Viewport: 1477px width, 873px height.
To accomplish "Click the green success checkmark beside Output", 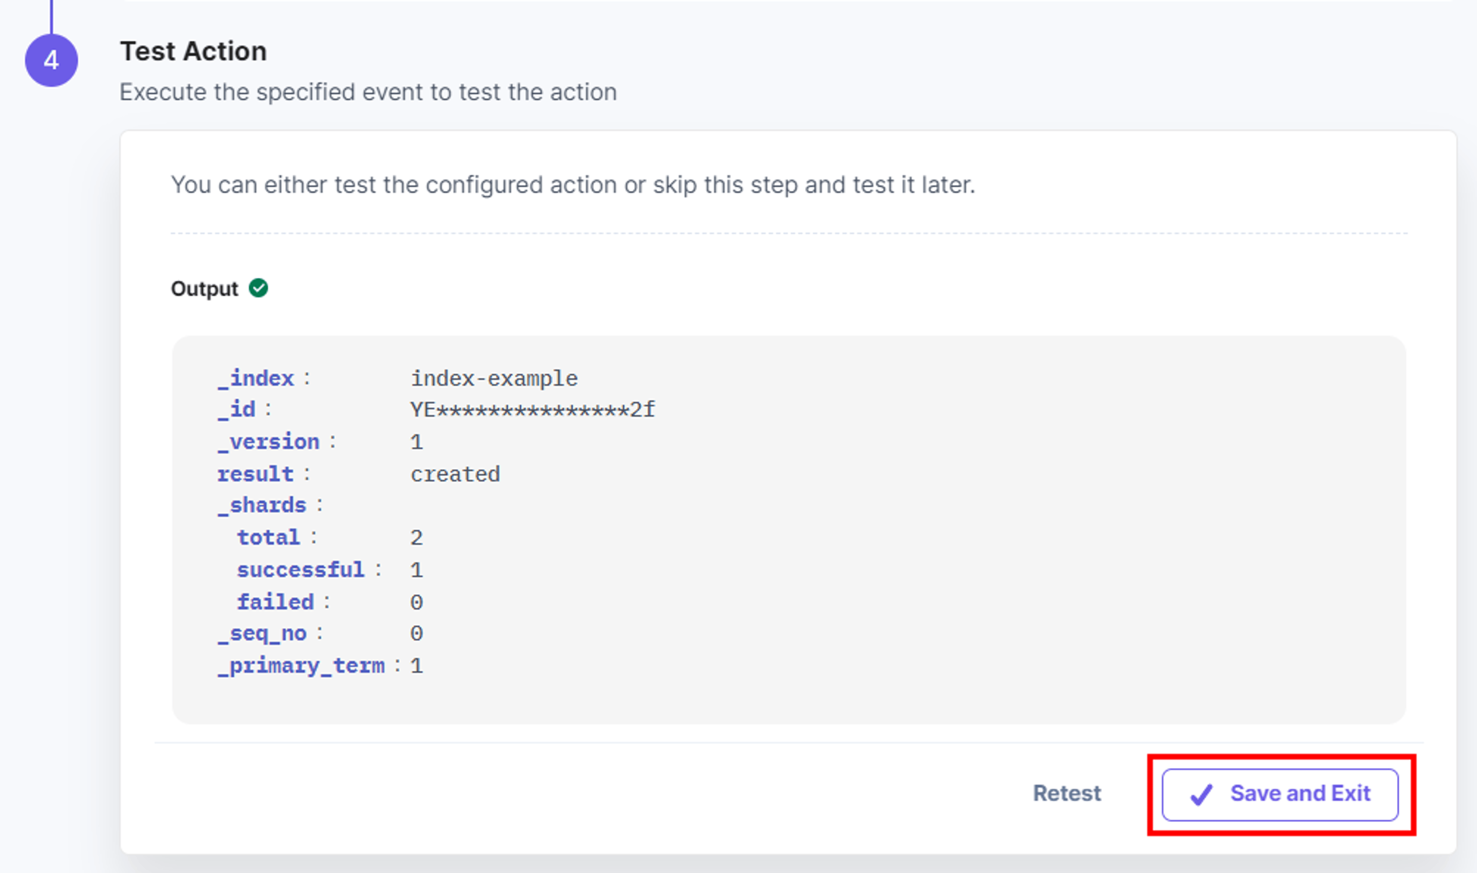I will [x=258, y=288].
